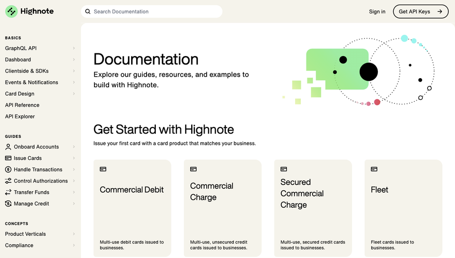This screenshot has width=455, height=258.
Task: Click the Onboard Accounts person icon
Action: pyautogui.click(x=8, y=147)
